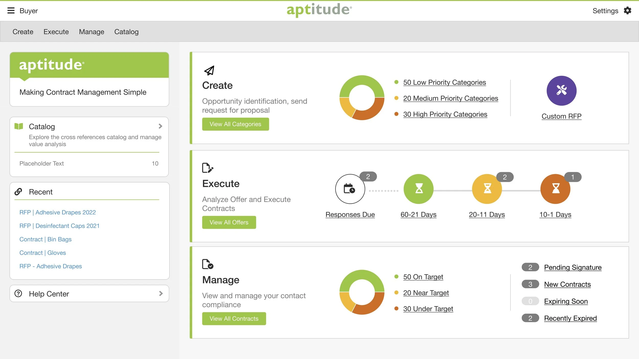Open recent Contract | Gloves
This screenshot has width=639, height=359.
coord(43,253)
